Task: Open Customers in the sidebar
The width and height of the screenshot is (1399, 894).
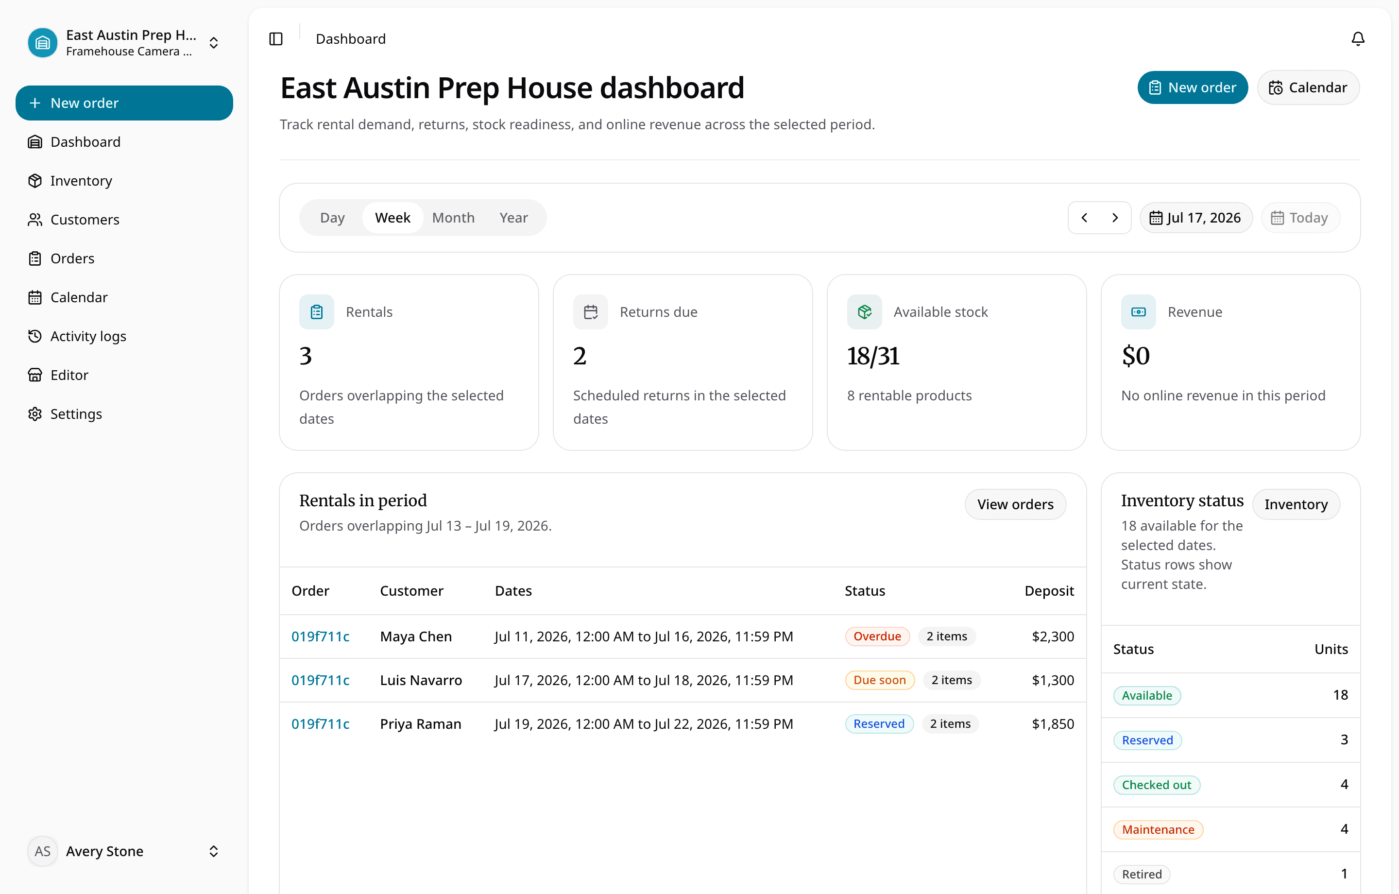Action: [124, 220]
